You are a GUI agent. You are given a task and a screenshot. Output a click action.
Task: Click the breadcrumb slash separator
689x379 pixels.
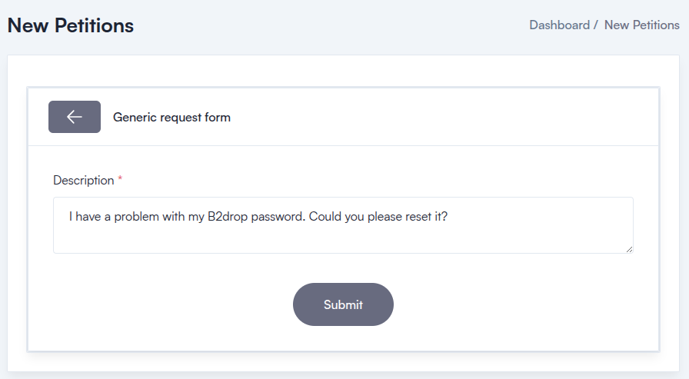click(x=597, y=25)
